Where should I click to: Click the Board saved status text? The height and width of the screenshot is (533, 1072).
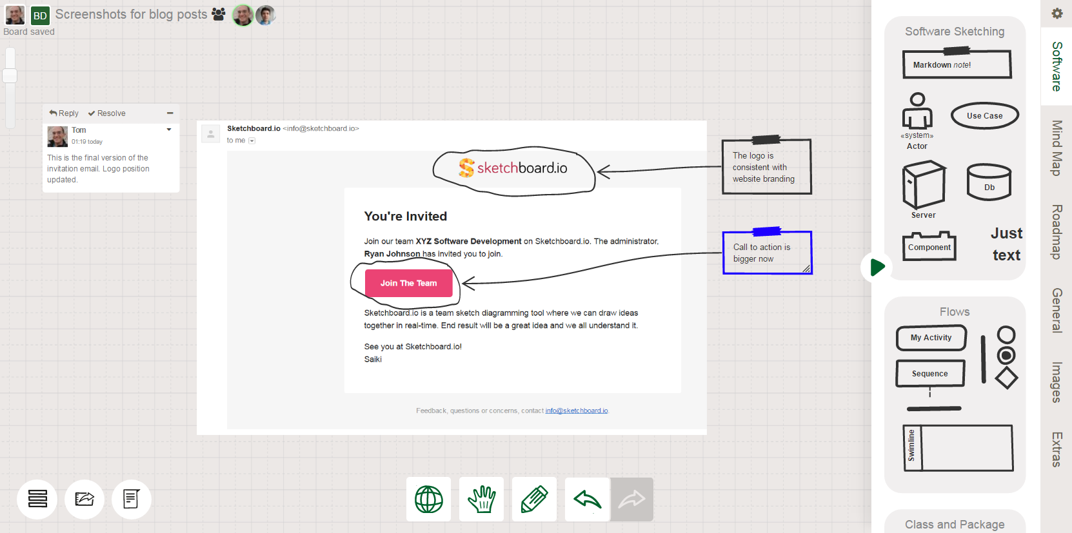pyautogui.click(x=29, y=32)
